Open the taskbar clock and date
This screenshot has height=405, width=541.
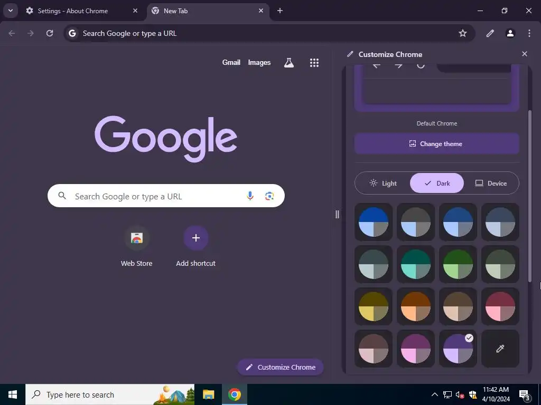point(496,394)
